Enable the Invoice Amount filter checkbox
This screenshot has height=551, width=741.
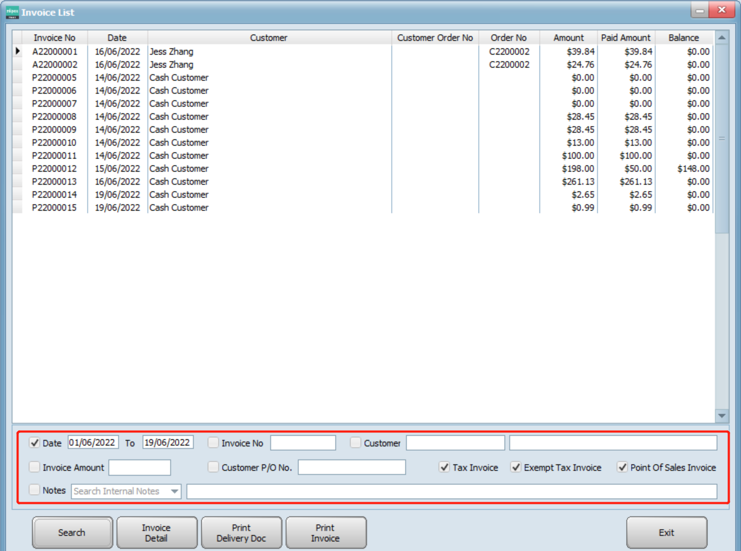(35, 467)
